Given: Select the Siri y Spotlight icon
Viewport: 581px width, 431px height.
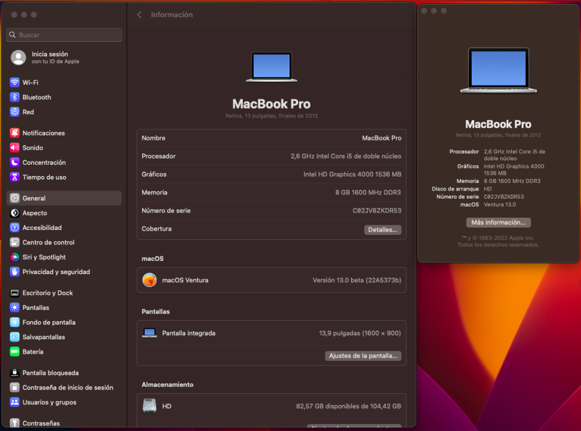Looking at the screenshot, I should click(x=15, y=257).
